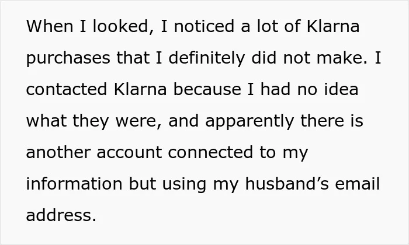Click the word "noticed" in the first line
This screenshot has width=409, height=245.
coord(204,26)
